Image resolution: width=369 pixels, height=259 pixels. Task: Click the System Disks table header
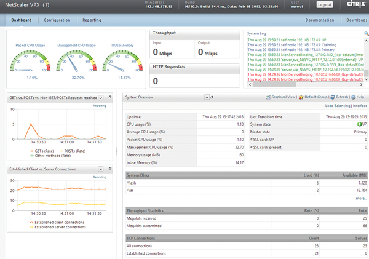247,175
